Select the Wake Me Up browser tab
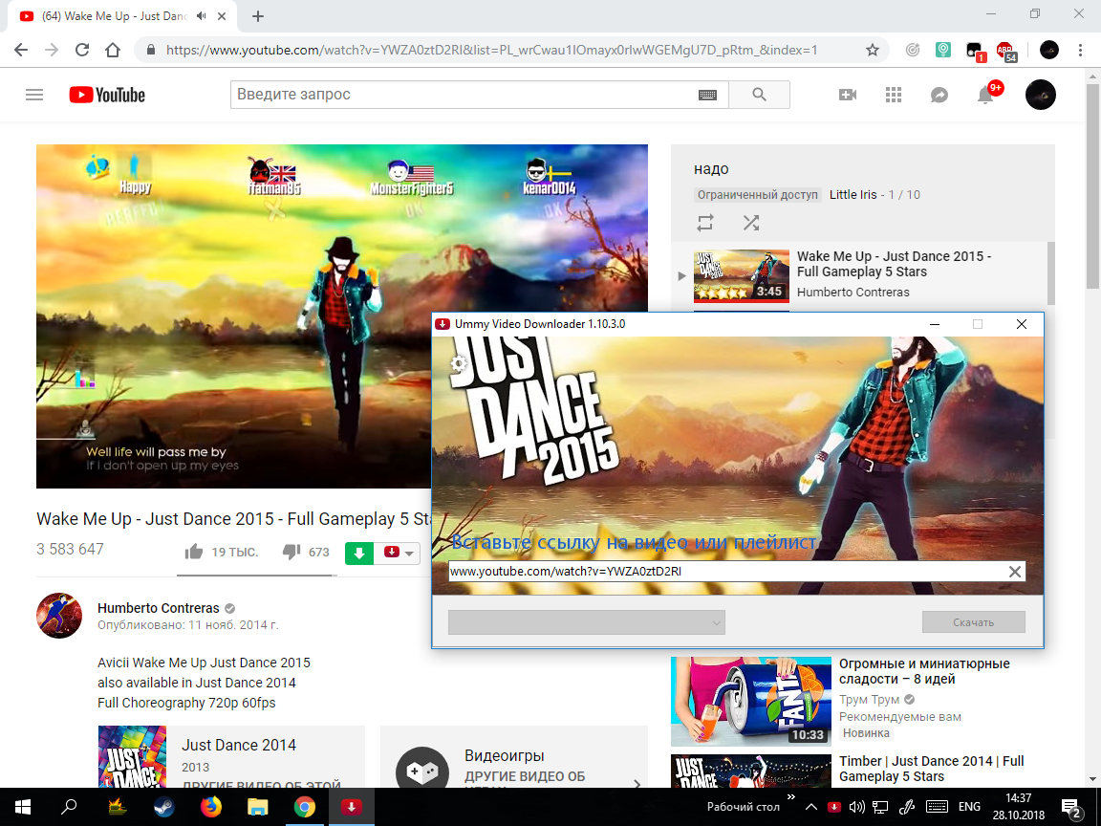Viewport: 1101px width, 826px height. [x=122, y=16]
